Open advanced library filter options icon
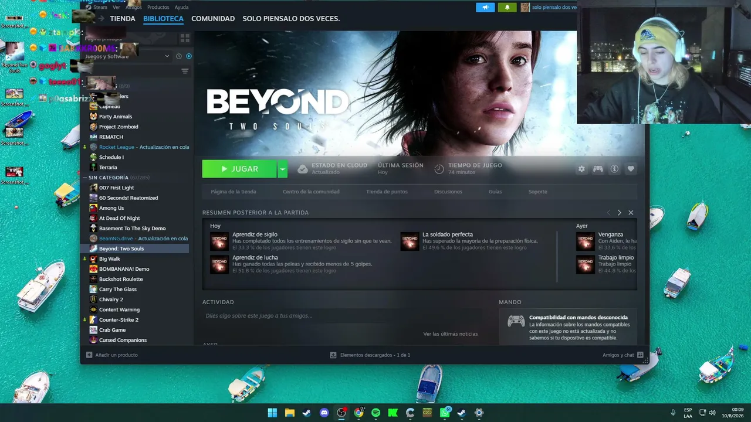 tap(185, 72)
